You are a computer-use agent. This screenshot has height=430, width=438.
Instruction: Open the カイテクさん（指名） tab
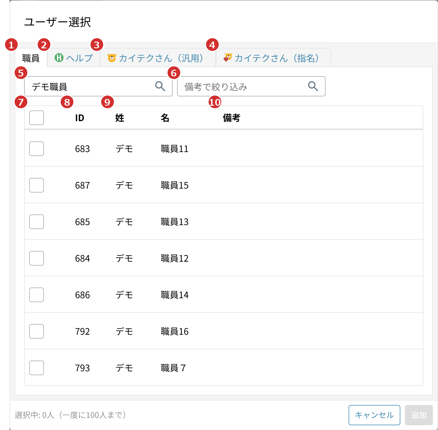274,58
